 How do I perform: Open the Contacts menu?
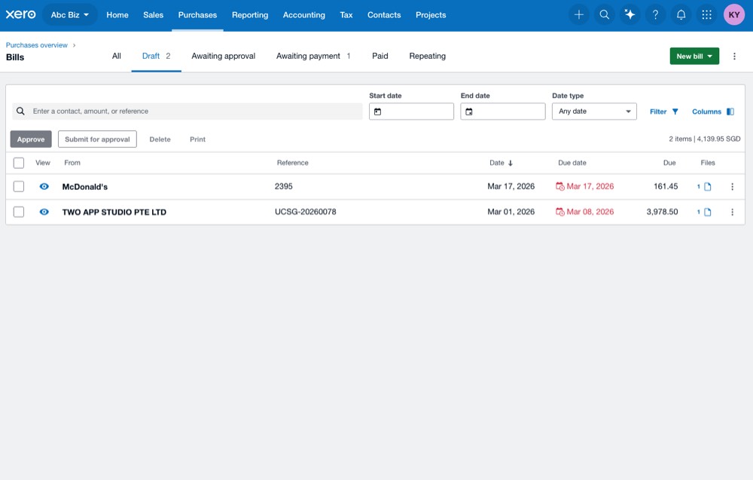coord(384,15)
